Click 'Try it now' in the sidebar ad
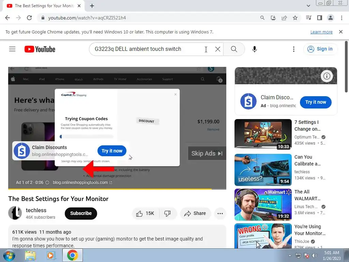349x262 pixels. click(315, 102)
